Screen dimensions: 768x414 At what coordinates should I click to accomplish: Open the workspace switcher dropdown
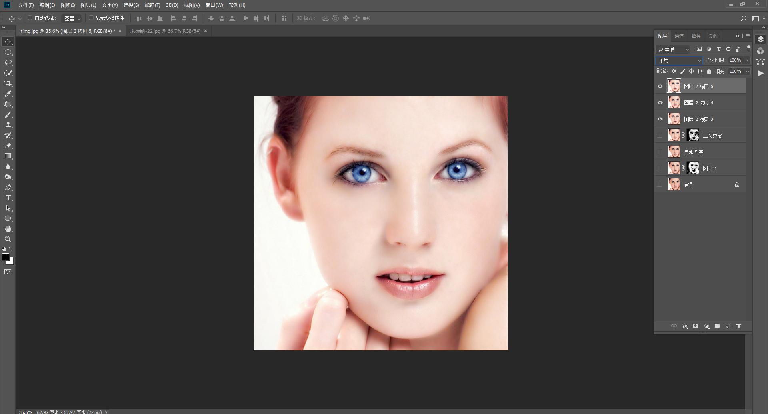(758, 18)
